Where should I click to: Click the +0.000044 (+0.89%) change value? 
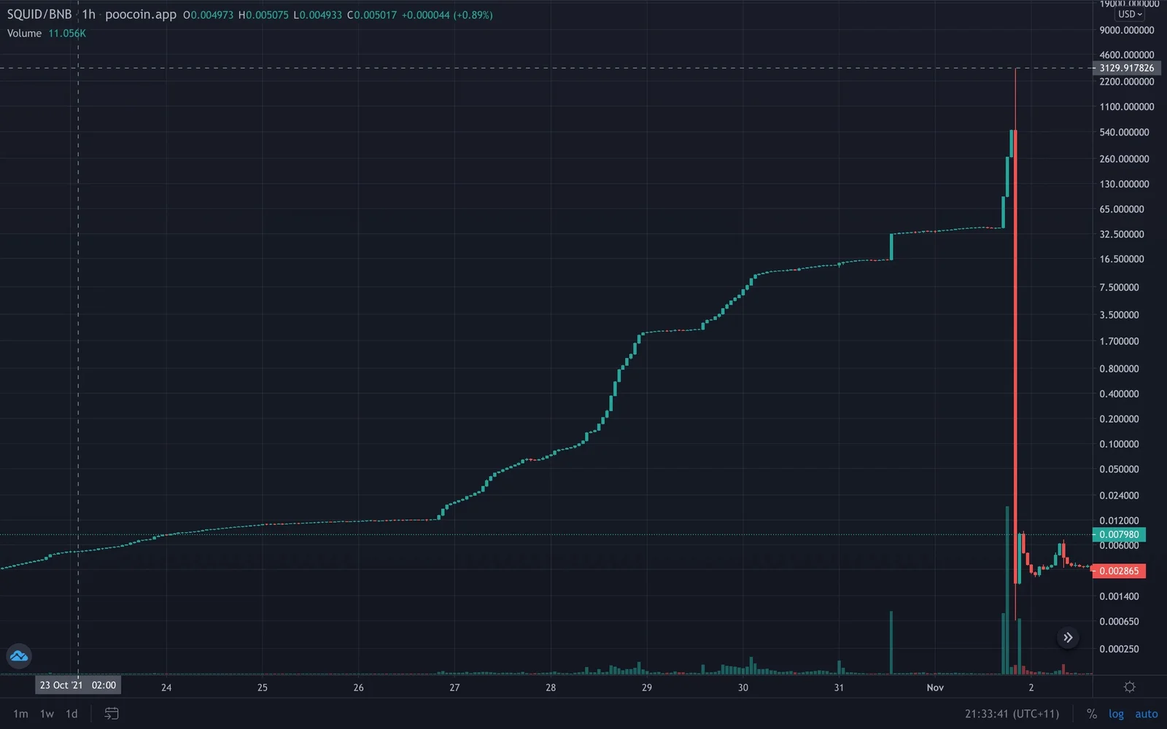[447, 15]
